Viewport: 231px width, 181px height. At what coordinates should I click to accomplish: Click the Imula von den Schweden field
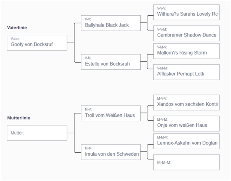coord(111,152)
